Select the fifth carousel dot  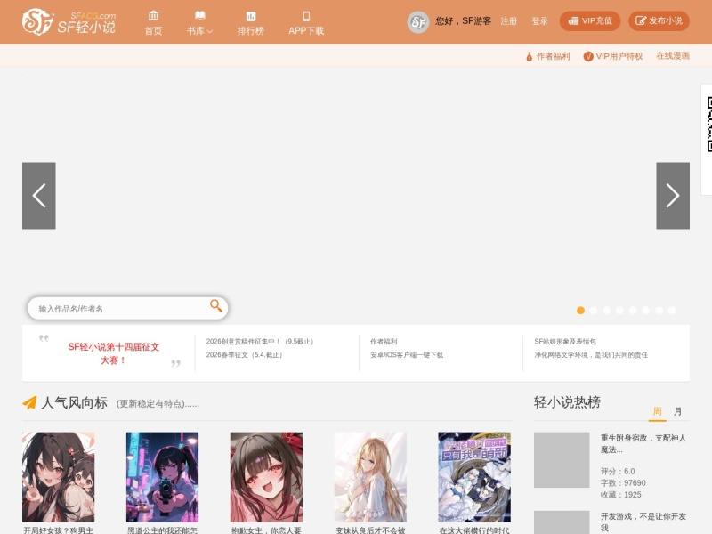click(x=633, y=310)
